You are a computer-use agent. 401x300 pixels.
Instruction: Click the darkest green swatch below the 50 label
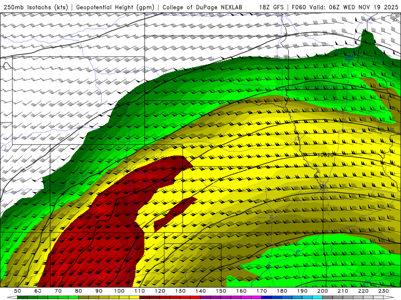23,297
